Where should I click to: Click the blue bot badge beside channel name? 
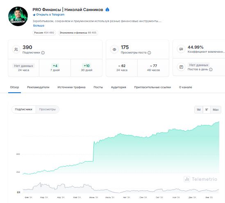(x=107, y=9)
